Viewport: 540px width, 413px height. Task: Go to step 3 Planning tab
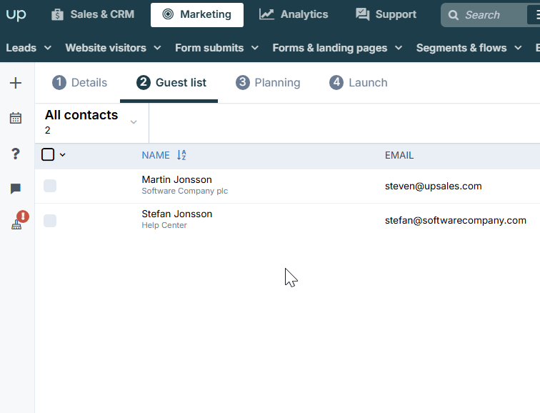click(x=268, y=83)
